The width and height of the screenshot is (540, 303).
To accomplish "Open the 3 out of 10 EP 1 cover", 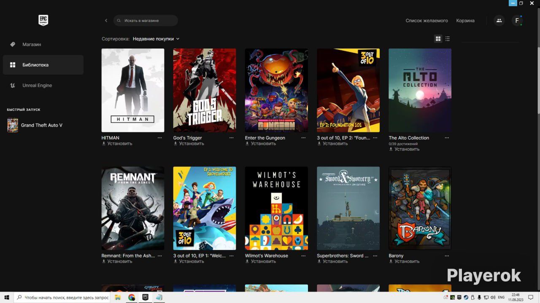I will [205, 208].
